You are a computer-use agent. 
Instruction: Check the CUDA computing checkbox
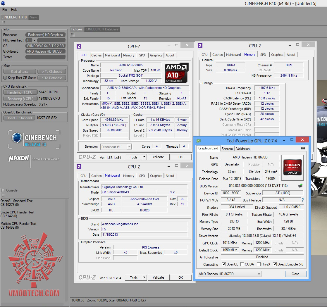(242, 264)
